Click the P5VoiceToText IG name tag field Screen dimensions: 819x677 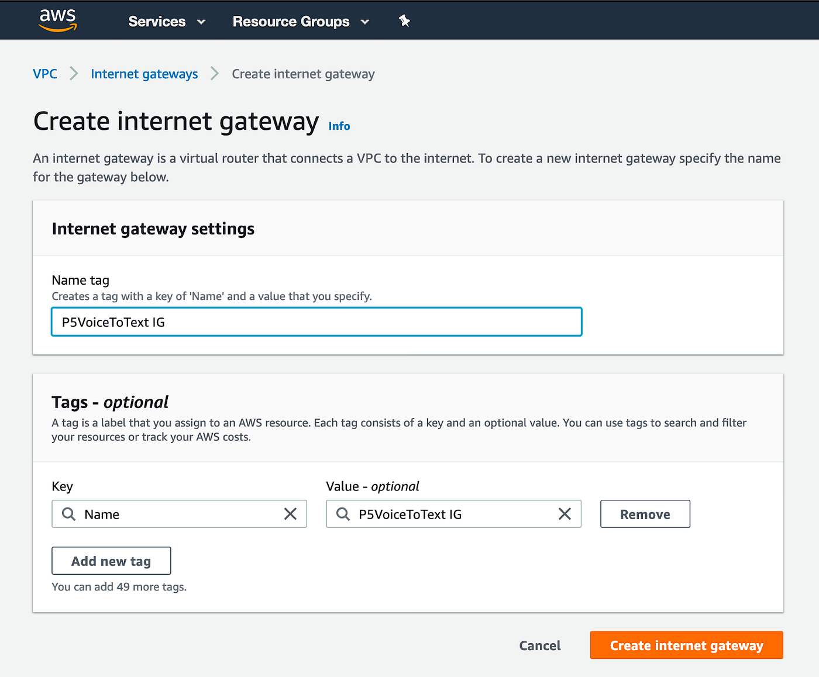coord(316,322)
